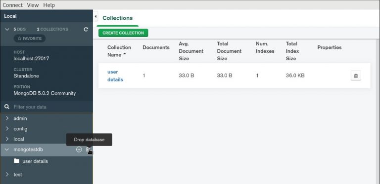Click MongoDB 5.0.2 Community edition text

pyautogui.click(x=45, y=93)
